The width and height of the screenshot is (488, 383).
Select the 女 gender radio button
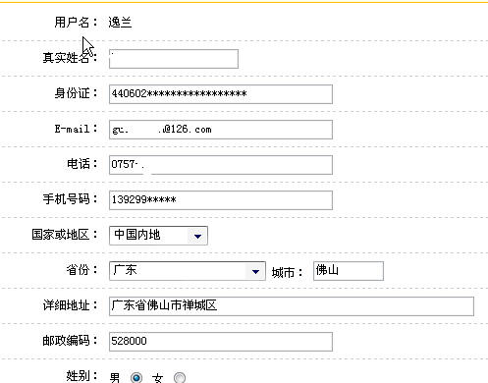click(180, 377)
